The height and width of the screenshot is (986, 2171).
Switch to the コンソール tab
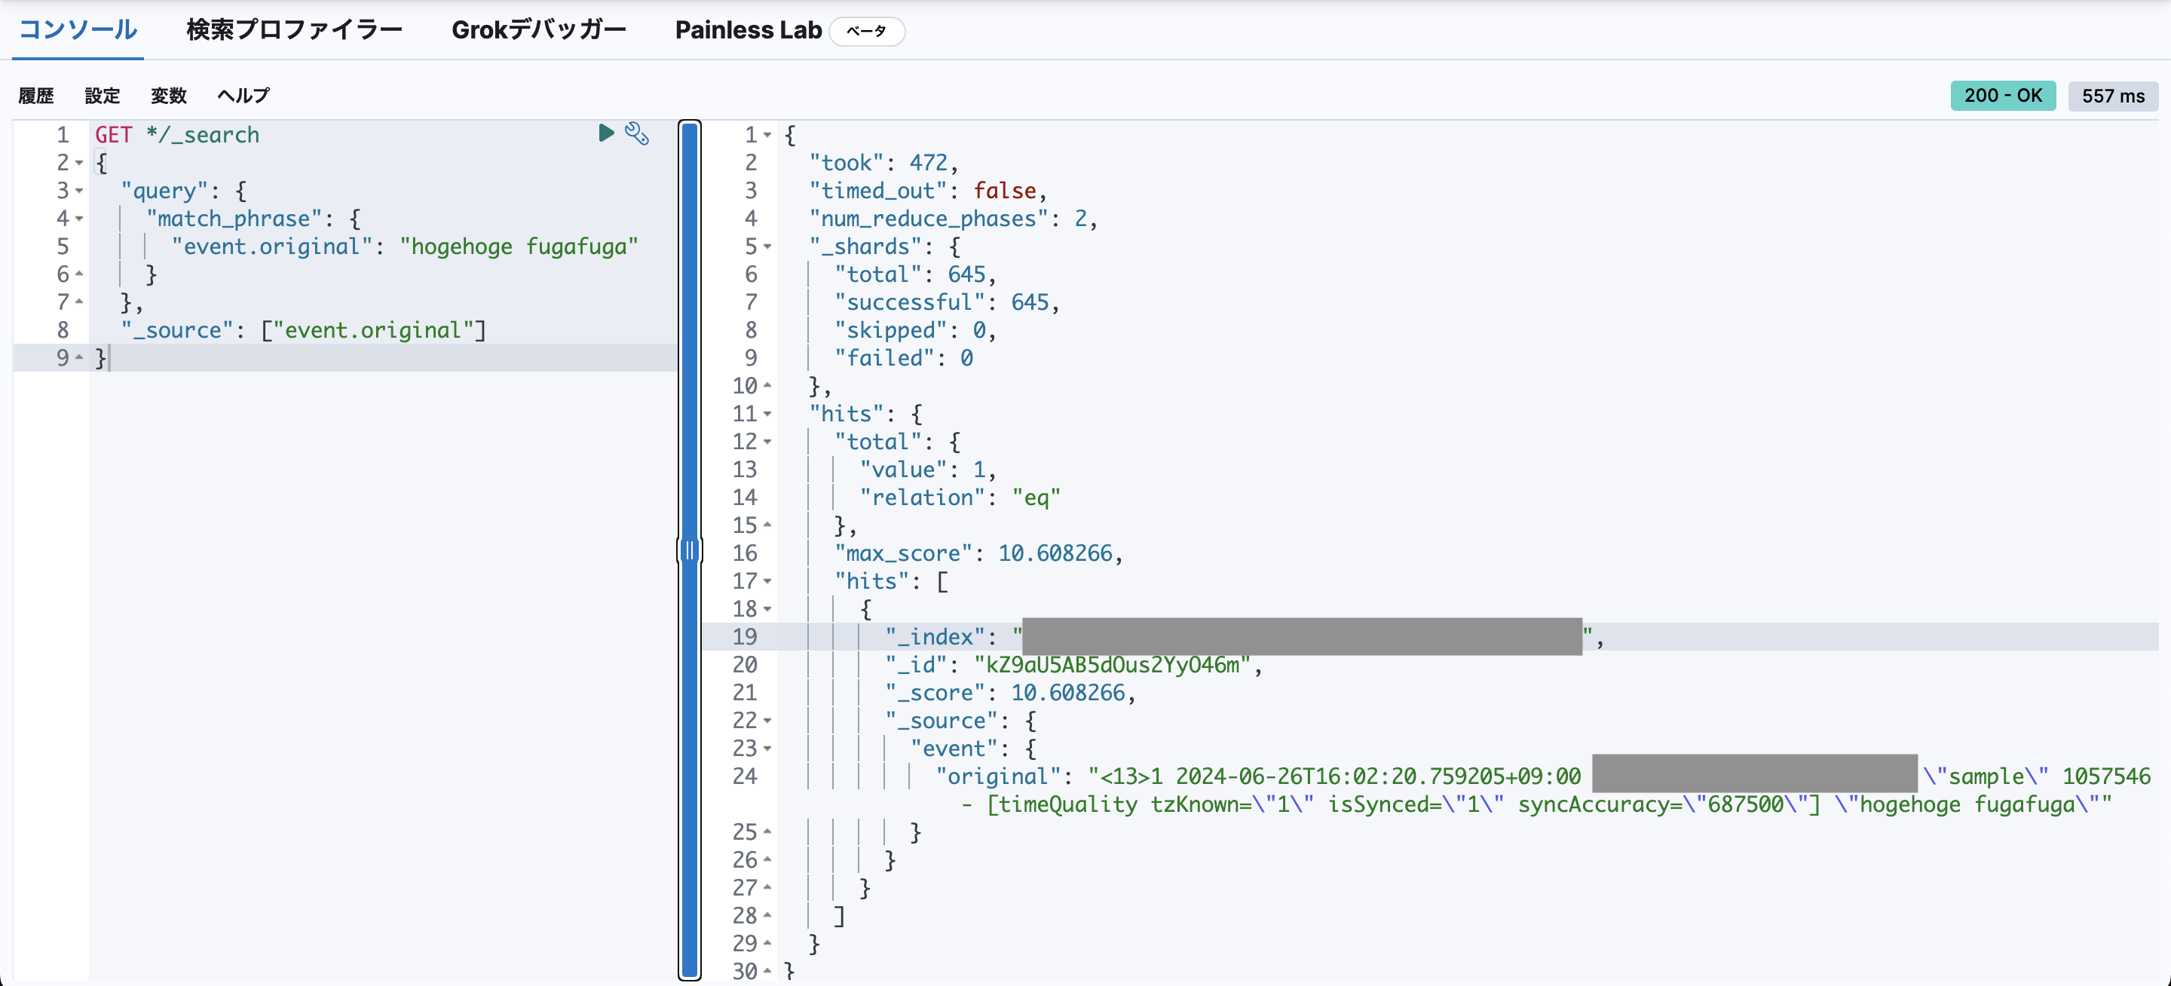(x=78, y=30)
